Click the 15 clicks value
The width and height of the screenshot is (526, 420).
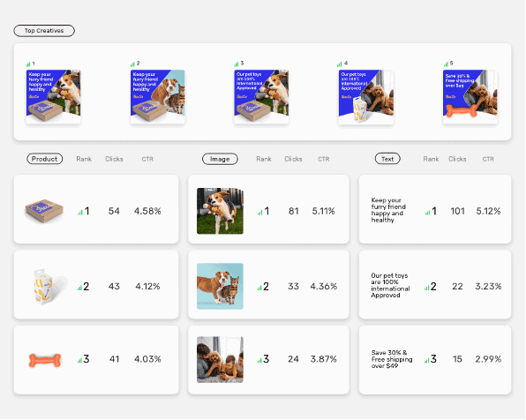[457, 359]
